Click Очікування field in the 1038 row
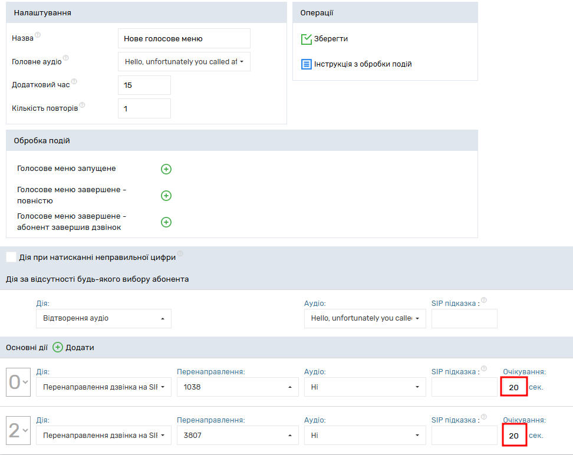Image resolution: width=573 pixels, height=455 pixels. pos(513,387)
